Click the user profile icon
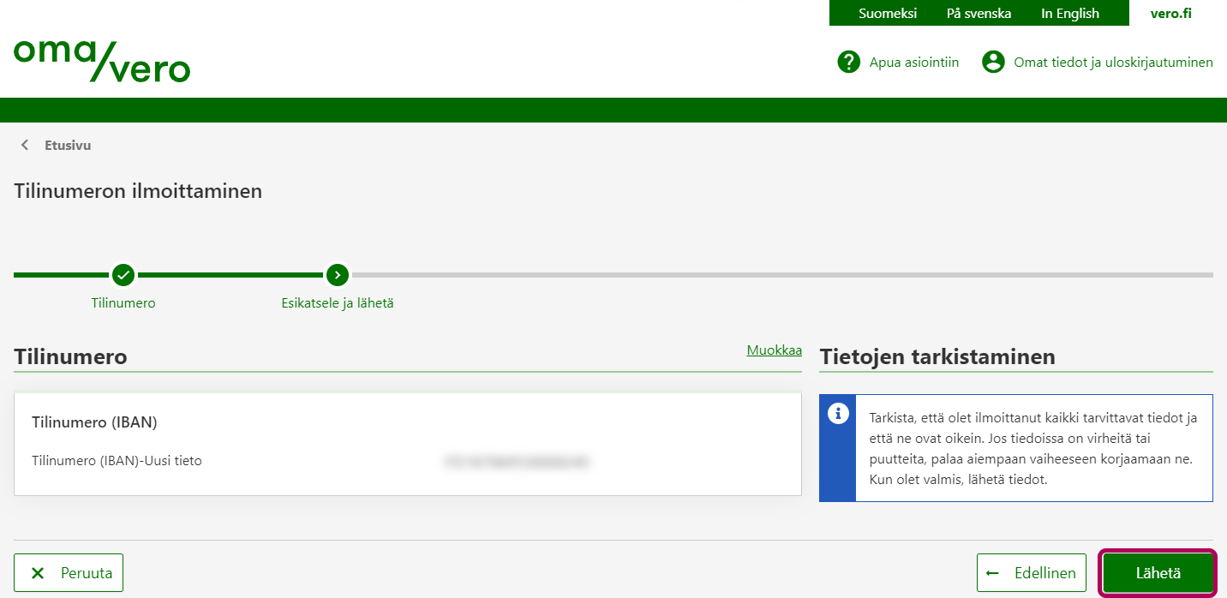The image size is (1227, 598). [x=993, y=62]
